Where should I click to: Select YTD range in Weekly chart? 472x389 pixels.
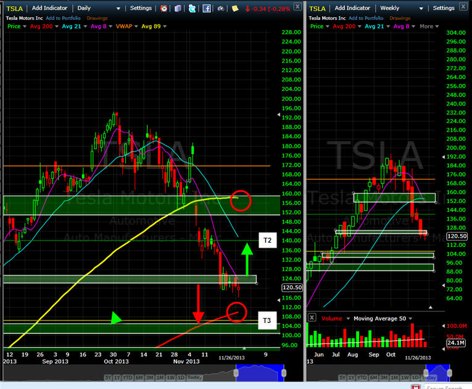coord(362,377)
